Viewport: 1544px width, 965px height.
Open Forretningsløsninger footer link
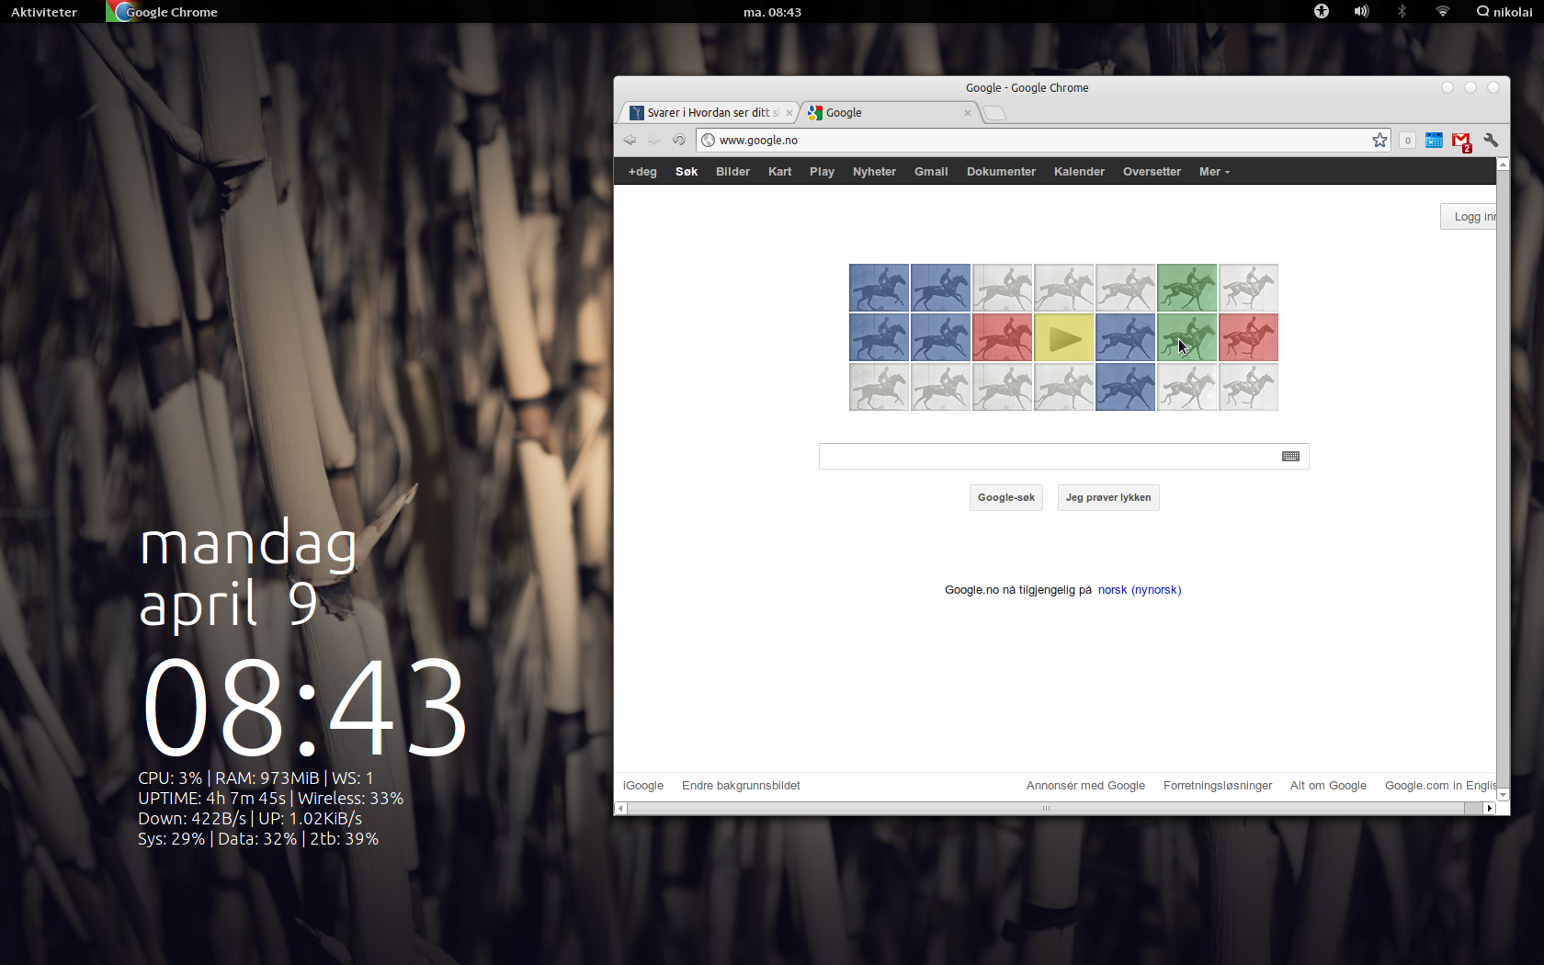tap(1218, 786)
